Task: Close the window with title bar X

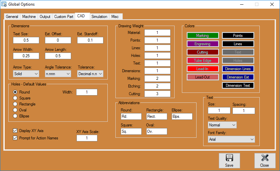Action: click(272, 4)
